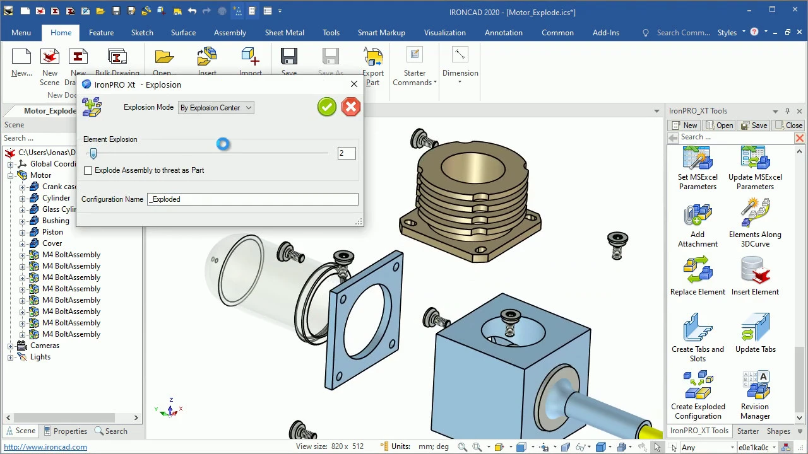Open the Insert Element tool

point(755,276)
